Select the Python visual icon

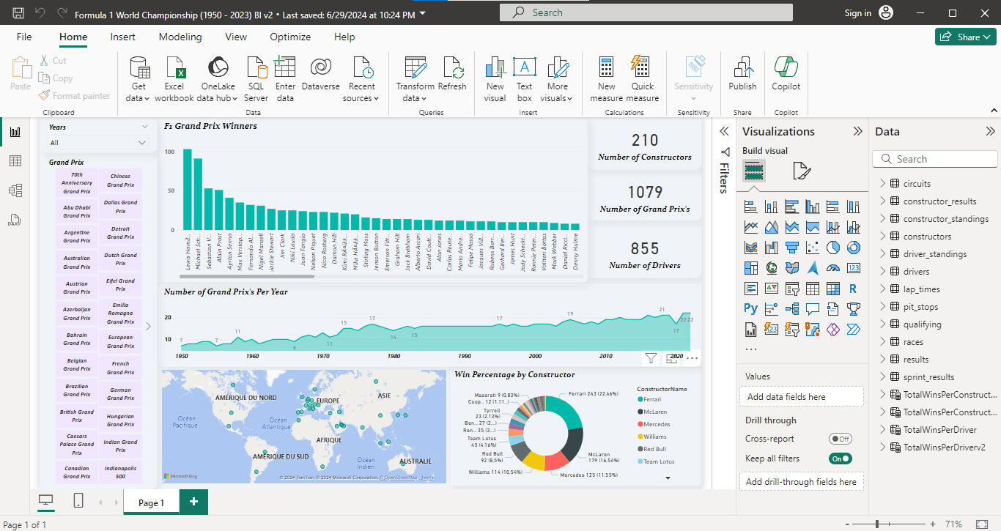(x=750, y=308)
